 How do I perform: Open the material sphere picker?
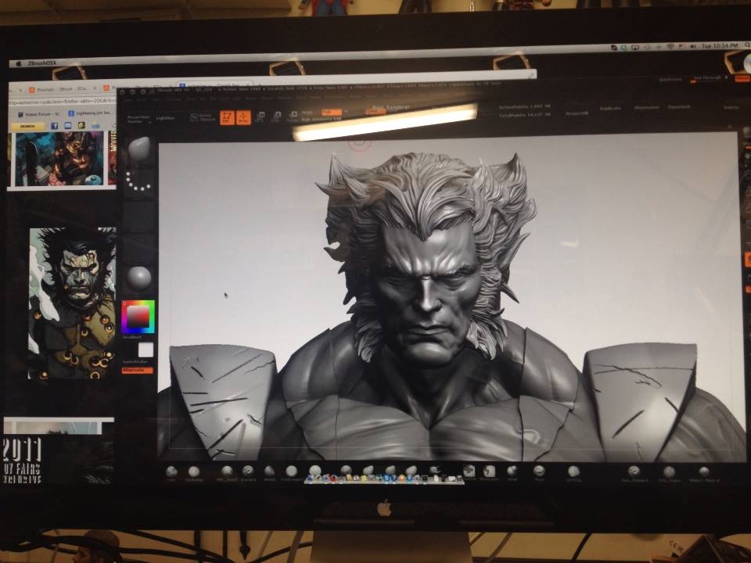pyautogui.click(x=139, y=278)
